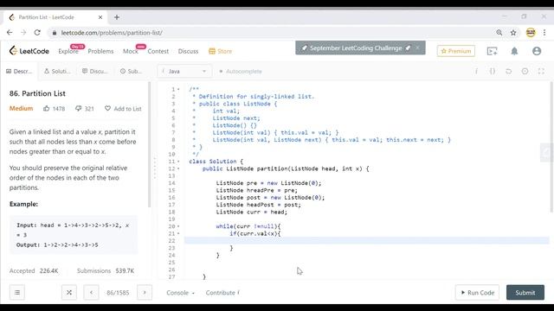Open a new browser tab
This screenshot has width=554, height=311.
117,17
